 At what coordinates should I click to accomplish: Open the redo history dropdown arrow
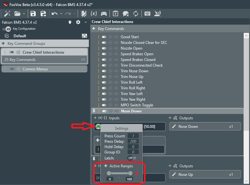74,14
